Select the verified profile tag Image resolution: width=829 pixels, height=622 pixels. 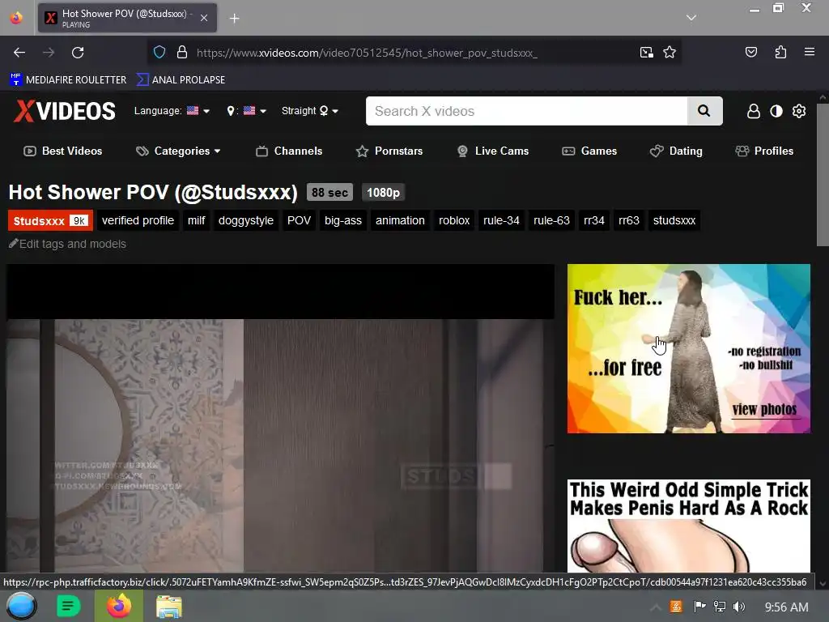138,220
